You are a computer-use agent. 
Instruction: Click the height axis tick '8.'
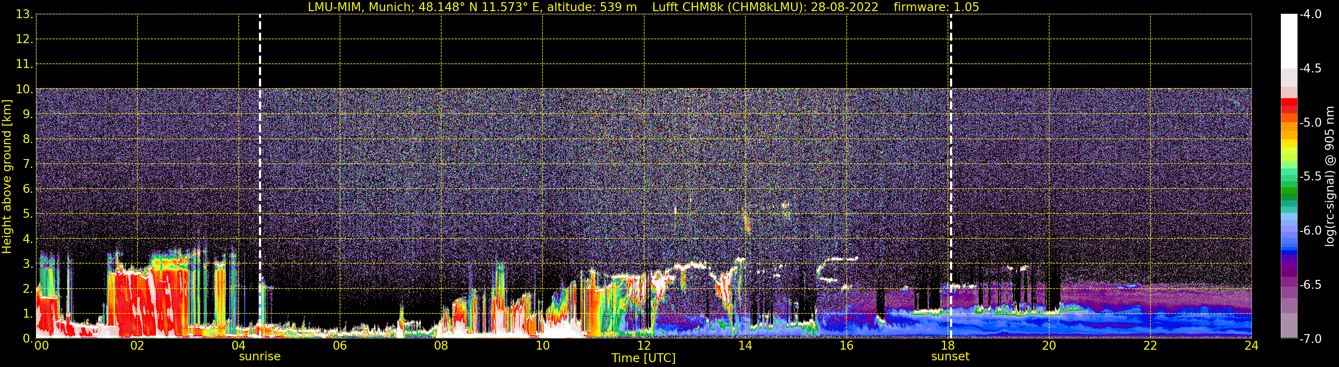[x=28, y=140]
